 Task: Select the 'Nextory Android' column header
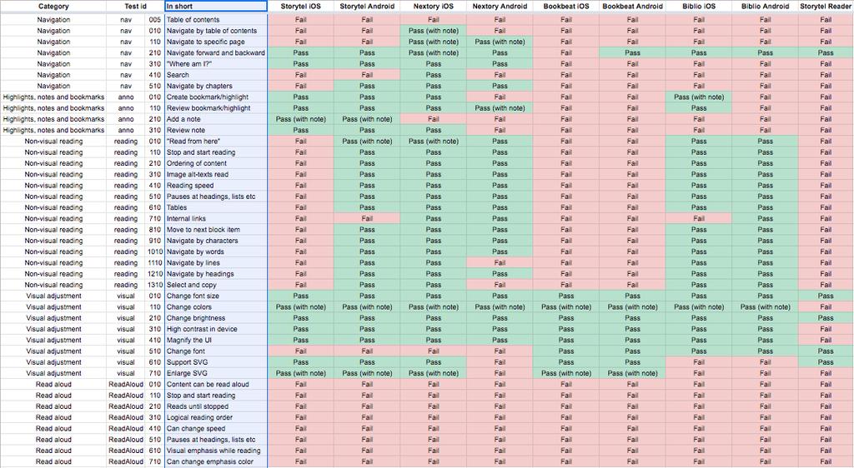click(500, 7)
